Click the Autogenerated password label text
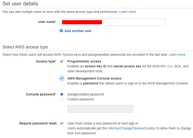193x138 pixels. pyautogui.click(x=85, y=94)
